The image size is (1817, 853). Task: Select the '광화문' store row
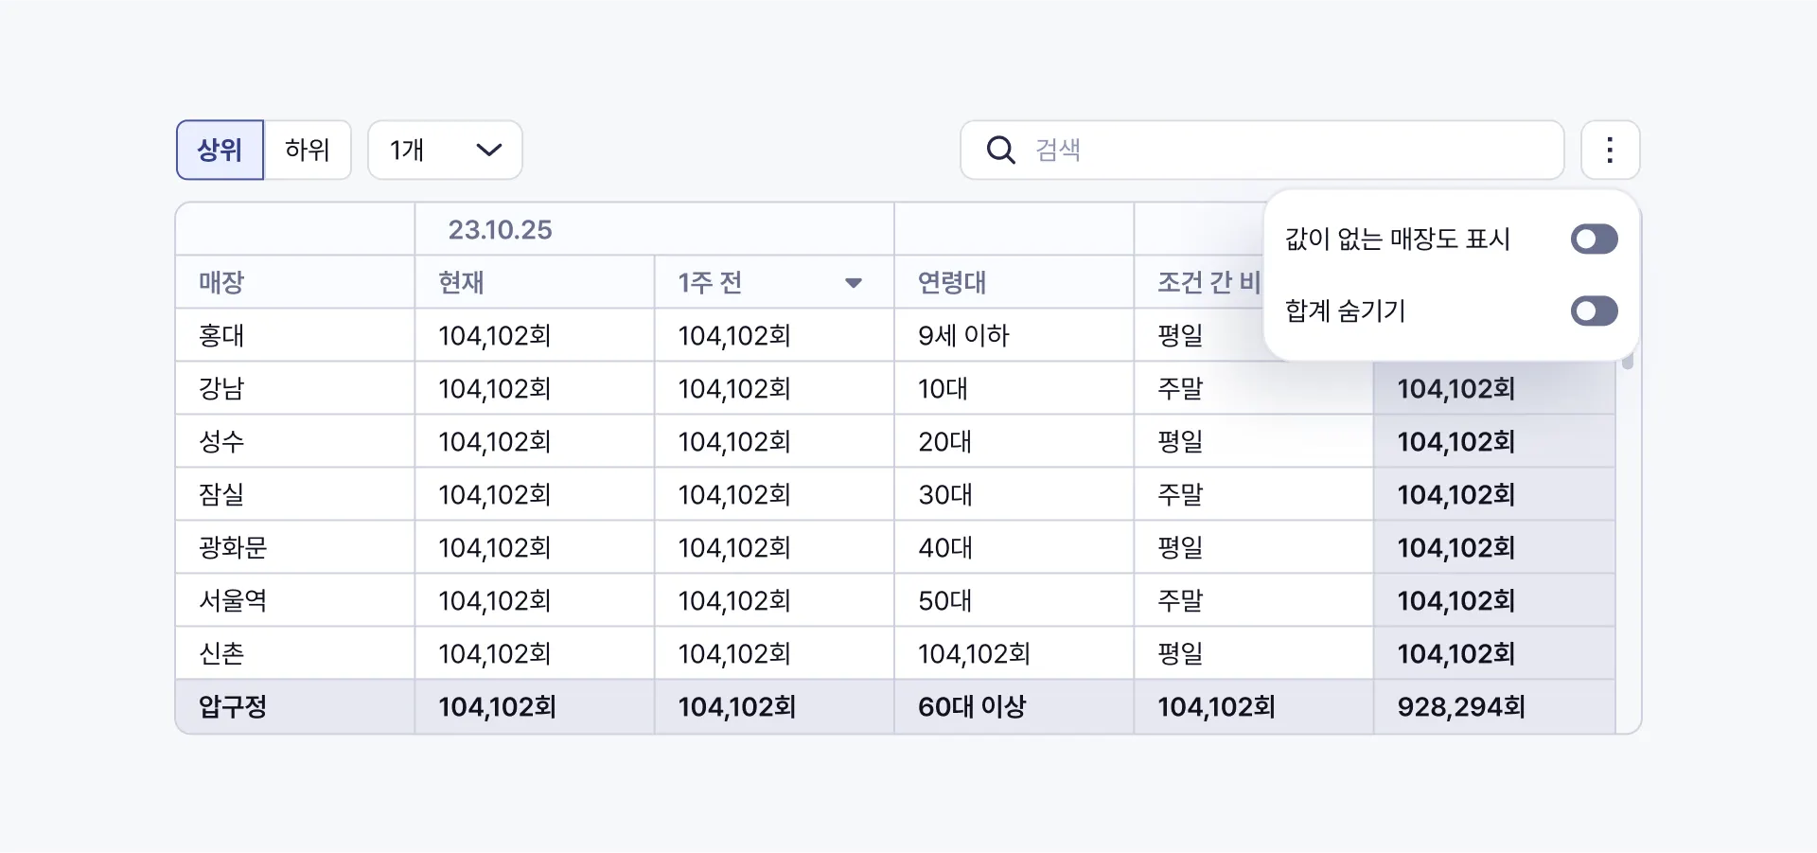233,547
